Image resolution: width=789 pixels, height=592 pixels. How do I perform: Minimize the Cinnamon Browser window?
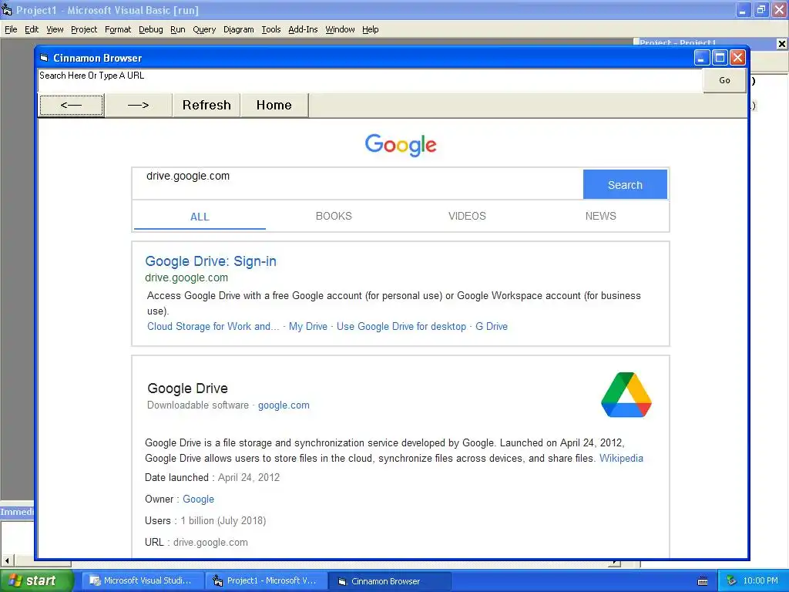pyautogui.click(x=701, y=58)
